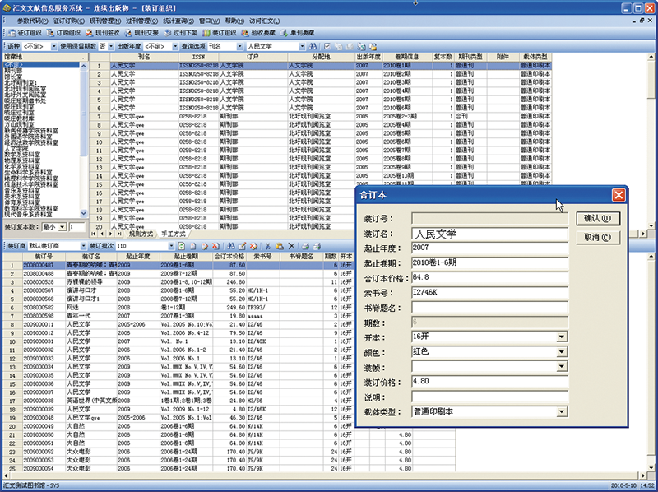Open 过刊下架 from the toolbar
Viewport: 658px width, 492px height.
coord(180,33)
